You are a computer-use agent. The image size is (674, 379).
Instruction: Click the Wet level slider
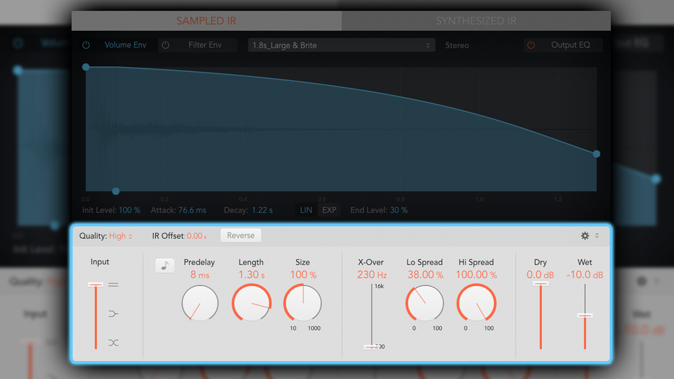point(585,314)
